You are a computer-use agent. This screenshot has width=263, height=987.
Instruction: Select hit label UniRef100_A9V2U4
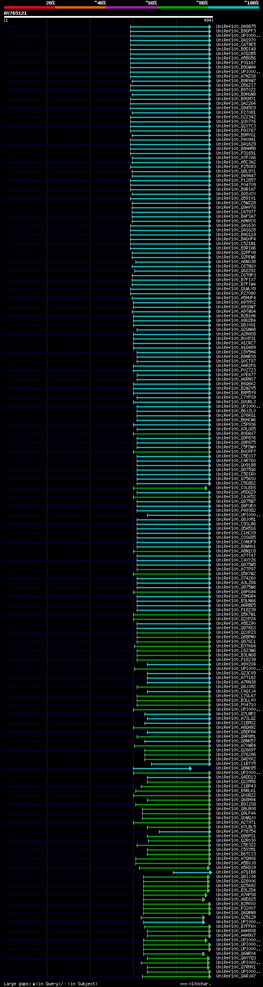[236, 664]
